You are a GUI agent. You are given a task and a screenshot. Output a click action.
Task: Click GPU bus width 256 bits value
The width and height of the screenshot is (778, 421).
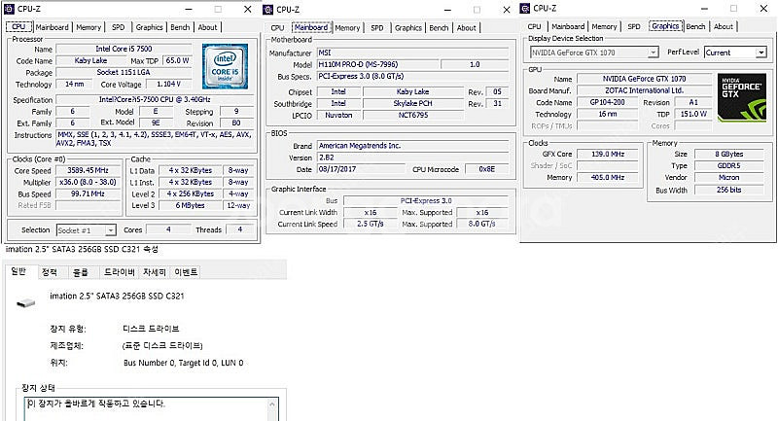(728, 190)
